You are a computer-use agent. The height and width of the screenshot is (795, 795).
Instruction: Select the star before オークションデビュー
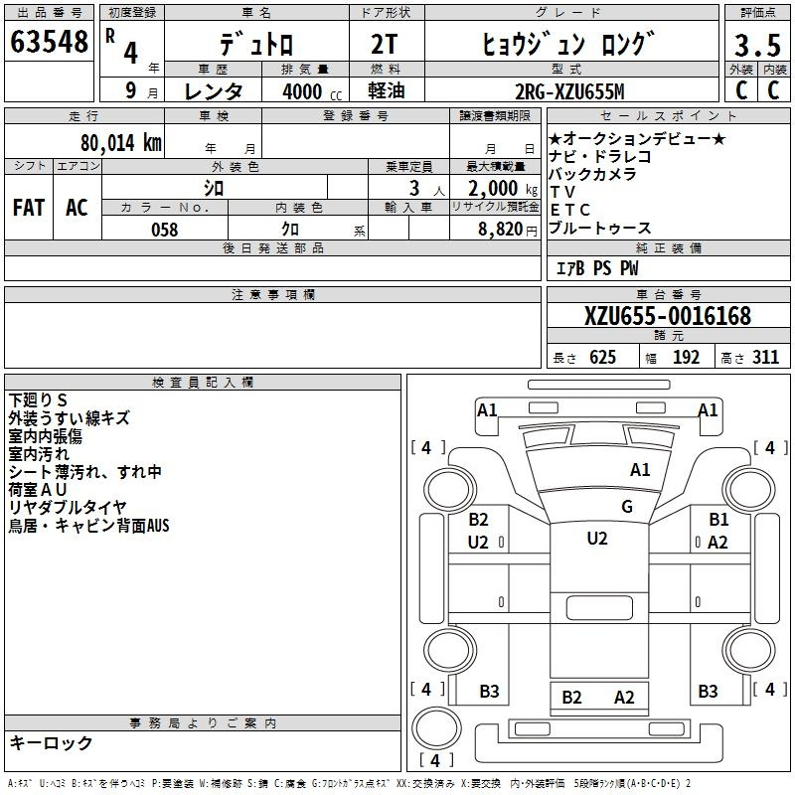(555, 139)
